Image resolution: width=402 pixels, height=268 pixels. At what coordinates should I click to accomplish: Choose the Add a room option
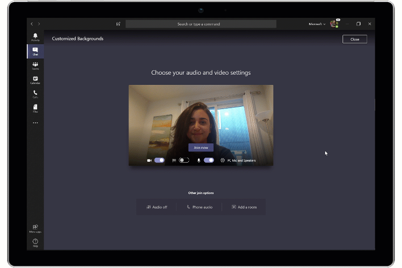click(x=244, y=207)
